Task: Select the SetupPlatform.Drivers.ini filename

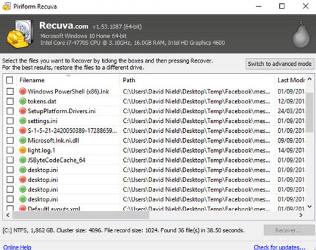Action: 62,111
